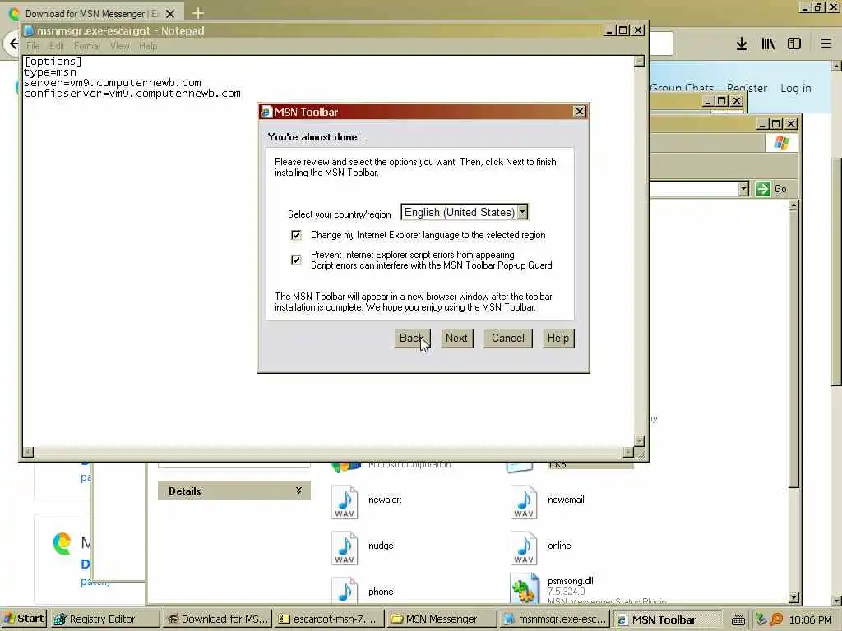Click the Notepad text editing area
Image resolution: width=842 pixels, height=631 pixels.
pyautogui.click(x=328, y=251)
